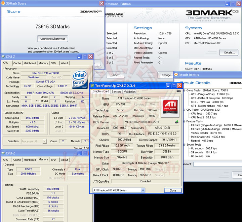Select GT1 - Wings of Fury result row
The image size is (242, 222).
[x=210, y=94]
